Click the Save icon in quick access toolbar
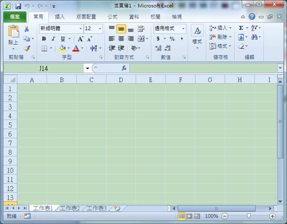 point(18,6)
